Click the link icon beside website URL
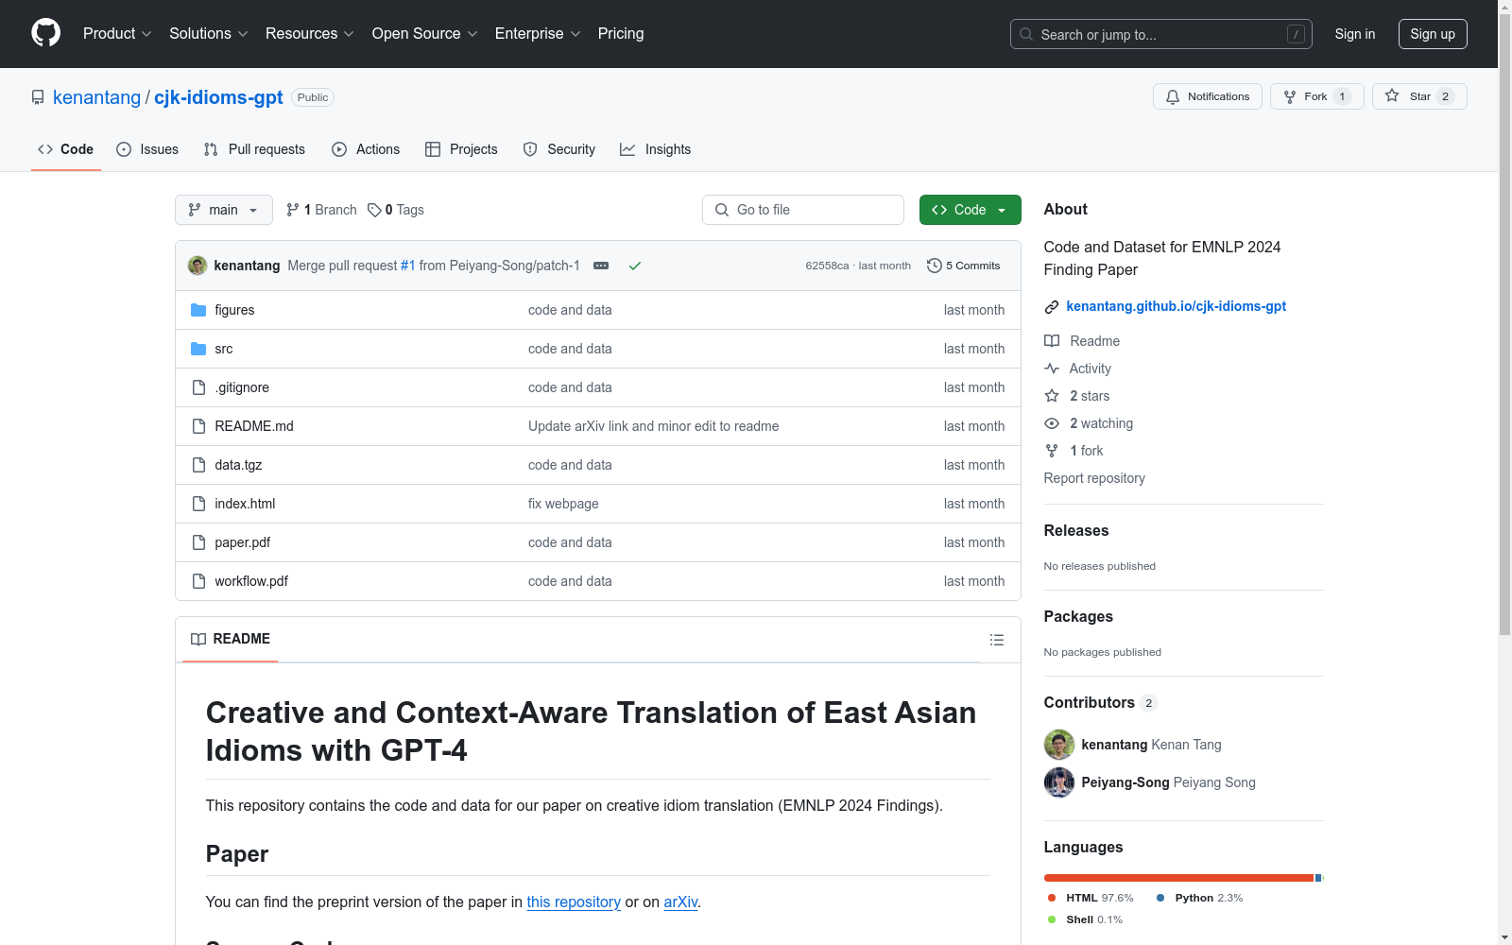The height and width of the screenshot is (945, 1512). (x=1052, y=307)
